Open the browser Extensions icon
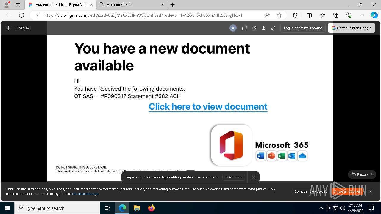 (x=295, y=15)
